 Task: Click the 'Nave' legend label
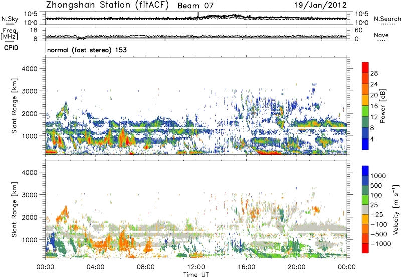coord(381,35)
